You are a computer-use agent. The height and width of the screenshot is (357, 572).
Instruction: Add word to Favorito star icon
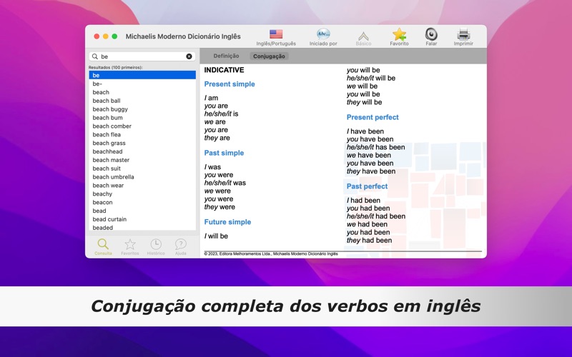tap(399, 34)
